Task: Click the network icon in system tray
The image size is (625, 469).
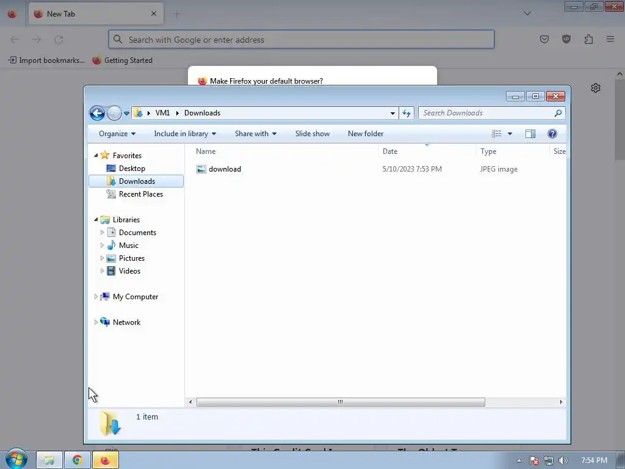Action: [549, 460]
